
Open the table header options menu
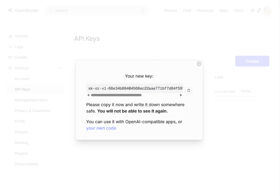[262, 77]
